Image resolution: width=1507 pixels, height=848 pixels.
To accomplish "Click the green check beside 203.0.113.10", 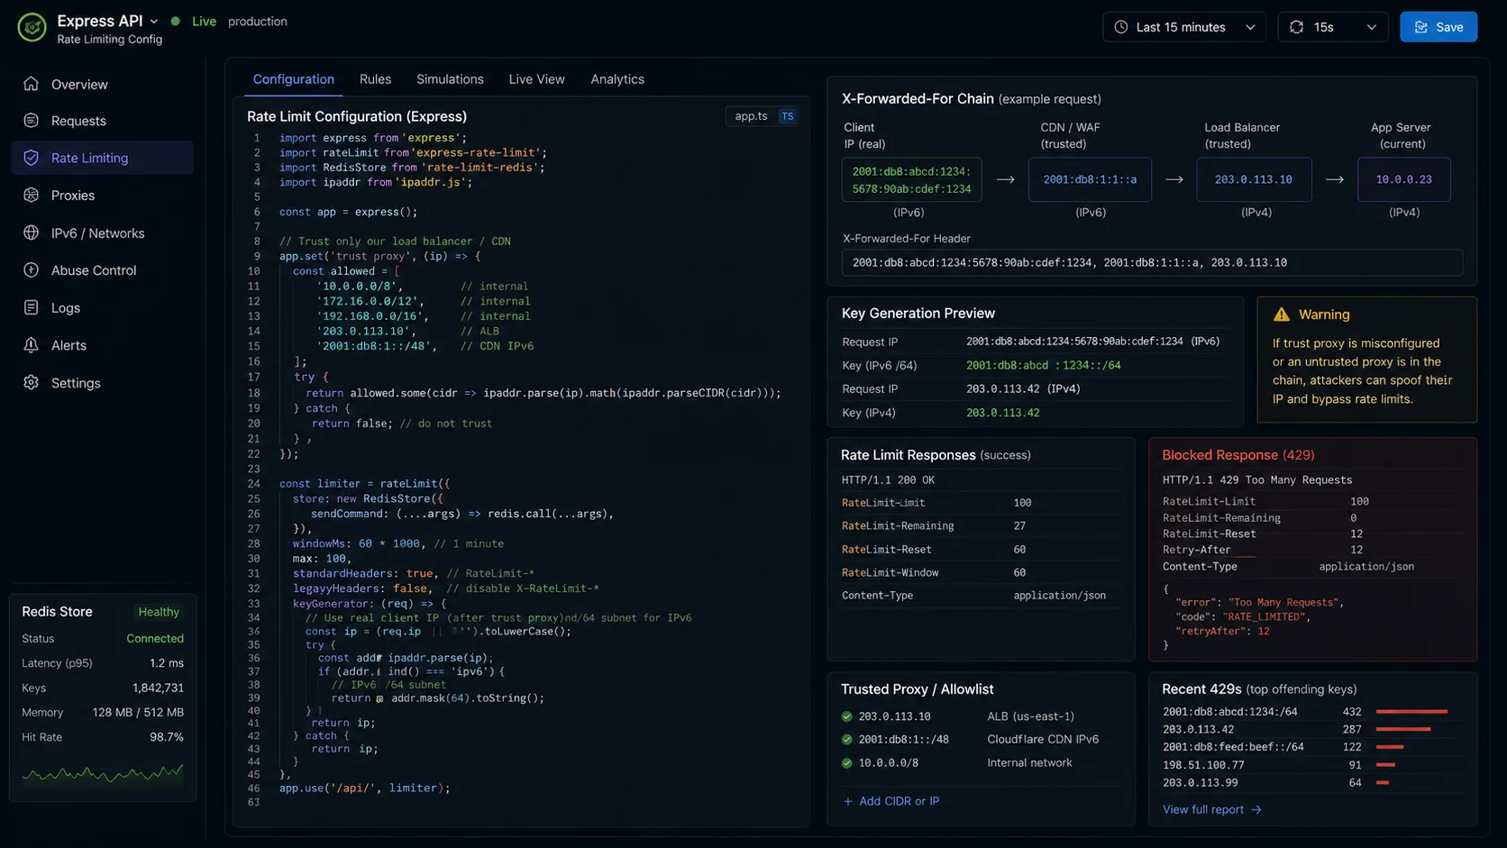I will [x=847, y=716].
